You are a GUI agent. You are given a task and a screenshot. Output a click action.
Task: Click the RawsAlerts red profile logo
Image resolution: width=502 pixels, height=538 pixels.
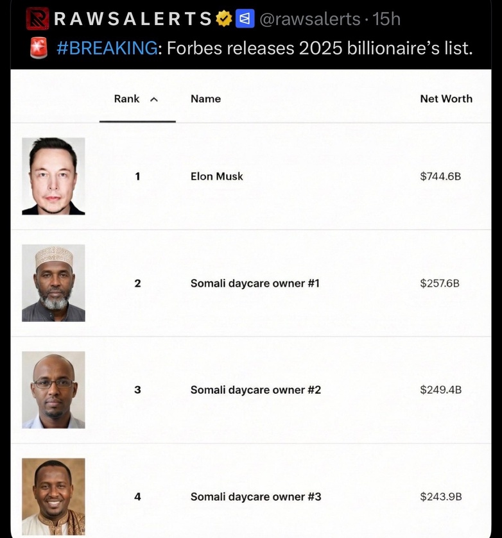point(37,19)
